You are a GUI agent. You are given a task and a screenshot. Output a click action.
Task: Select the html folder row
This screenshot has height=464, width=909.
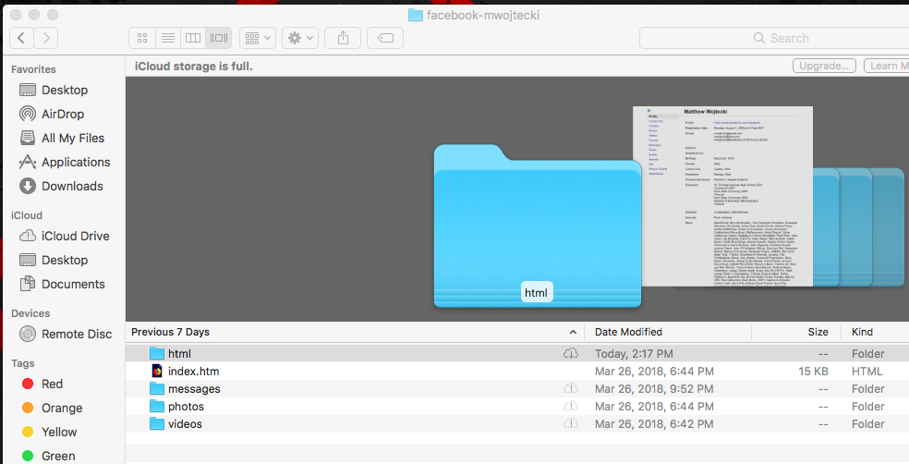tap(517, 353)
